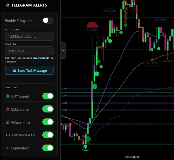Screen dimensions: 174x160
Task: Click the Chat ID input field
Action: coord(29,51)
